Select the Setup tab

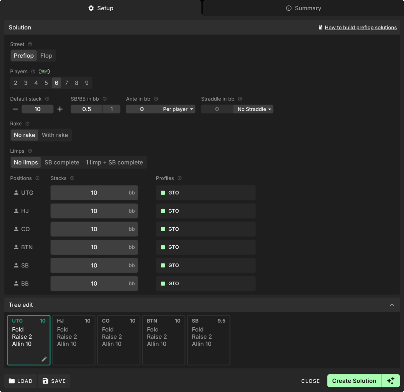101,8
